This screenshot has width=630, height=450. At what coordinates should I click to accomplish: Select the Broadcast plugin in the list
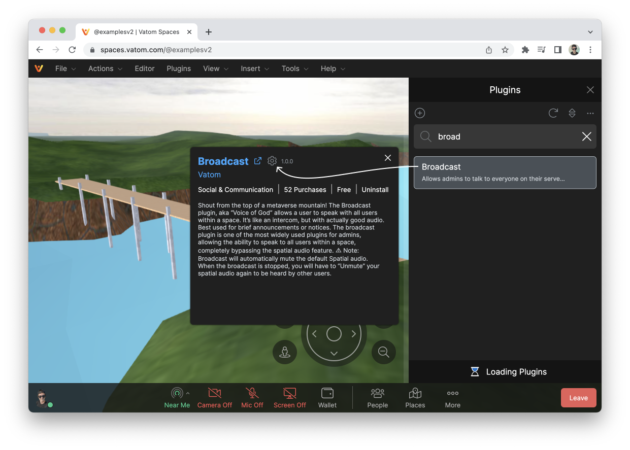pos(505,172)
